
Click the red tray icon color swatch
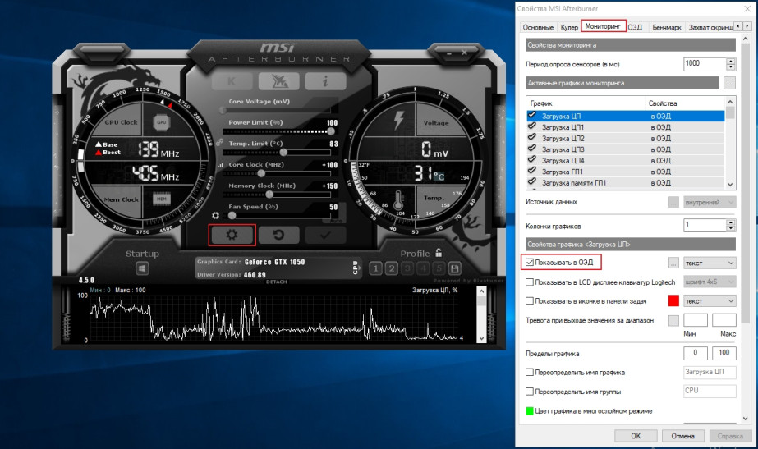point(673,300)
